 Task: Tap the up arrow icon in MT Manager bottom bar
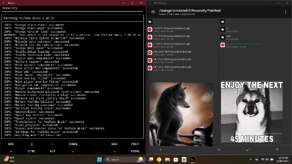tap(277, 150)
